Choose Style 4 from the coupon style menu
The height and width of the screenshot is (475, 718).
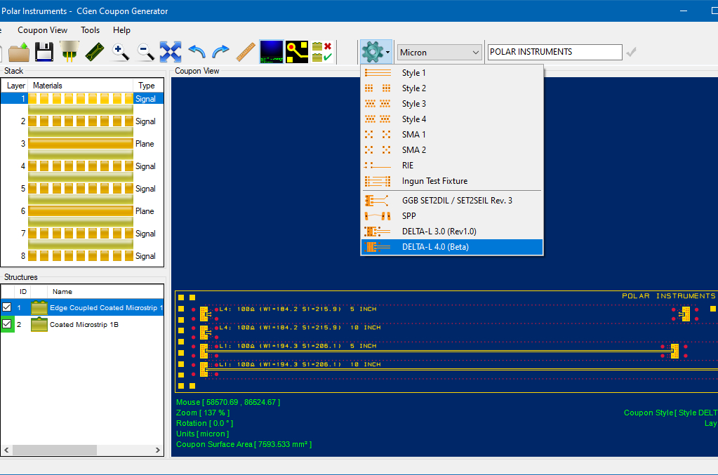pos(452,119)
